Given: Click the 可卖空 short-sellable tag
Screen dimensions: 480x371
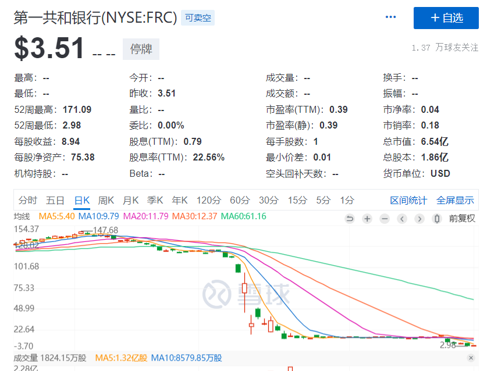Looking at the screenshot, I should click(198, 18).
